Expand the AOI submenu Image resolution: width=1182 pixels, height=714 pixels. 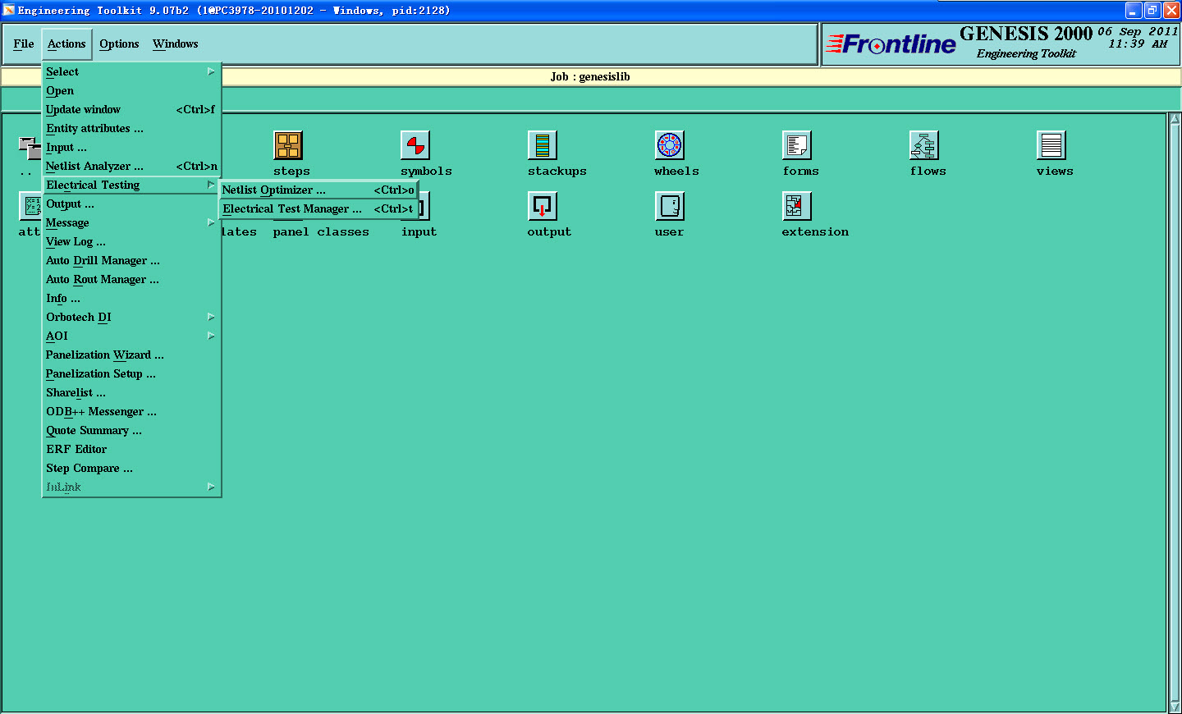tap(131, 336)
